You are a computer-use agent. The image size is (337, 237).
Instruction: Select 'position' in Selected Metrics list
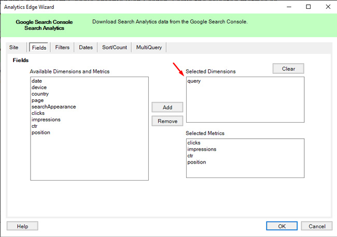[x=196, y=162]
